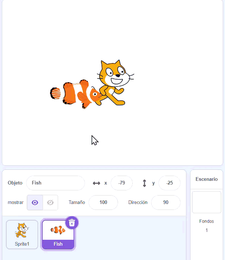This screenshot has width=225, height=260.
Task: Delete the Fish sprite with trash icon
Action: point(72,222)
